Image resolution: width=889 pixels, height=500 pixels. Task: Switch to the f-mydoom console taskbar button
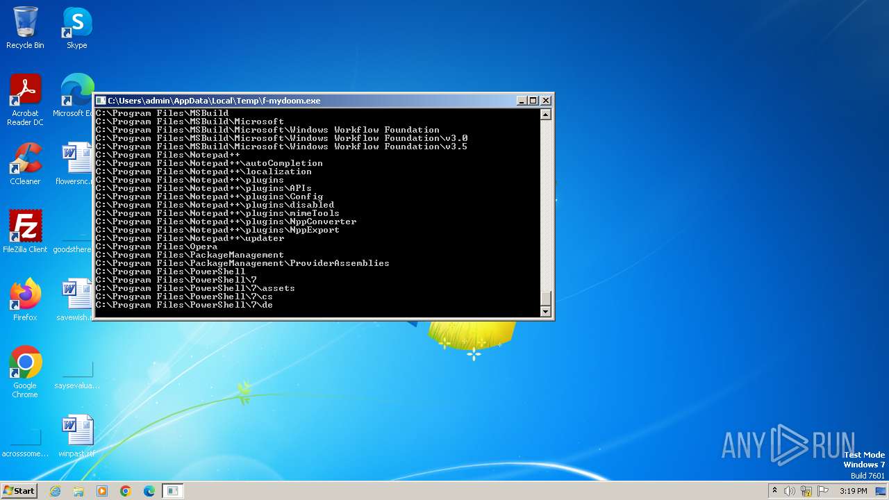[173, 491]
